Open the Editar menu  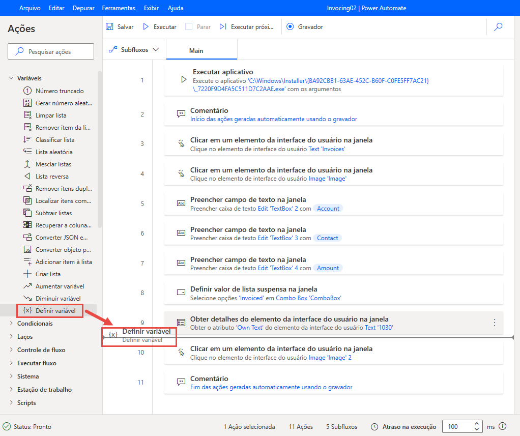pyautogui.click(x=56, y=8)
